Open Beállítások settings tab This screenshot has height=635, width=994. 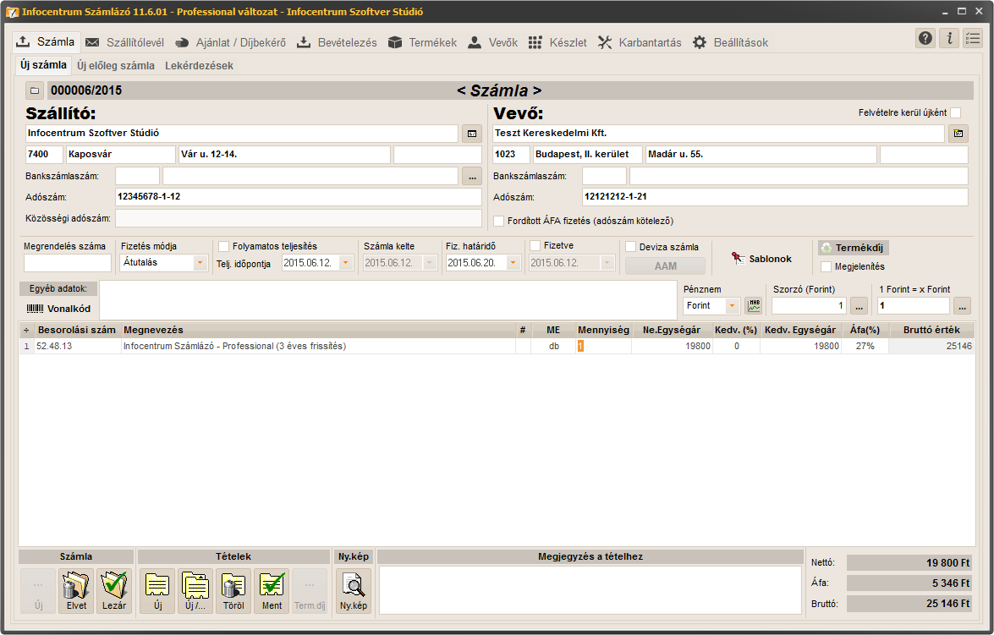(730, 42)
